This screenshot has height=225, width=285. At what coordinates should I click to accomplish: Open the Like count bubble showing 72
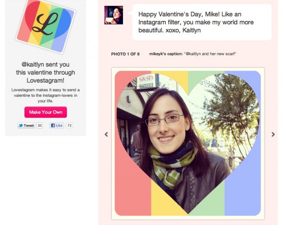pyautogui.click(x=69, y=125)
